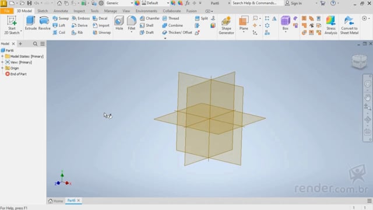This screenshot has width=373, height=210.
Task: Select the Hole tool
Action: [x=119, y=23]
